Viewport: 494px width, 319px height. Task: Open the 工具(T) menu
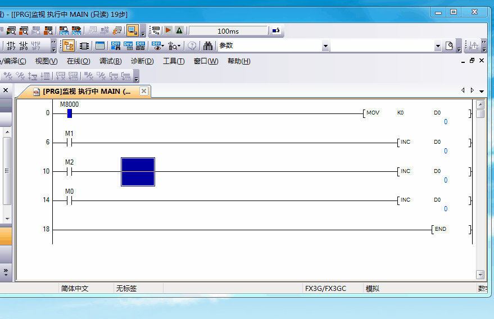(174, 61)
